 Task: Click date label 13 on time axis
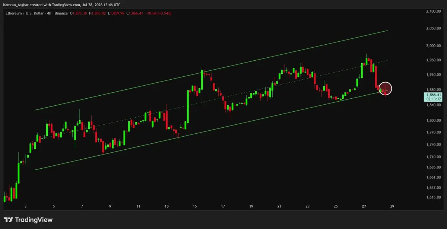pos(167,206)
